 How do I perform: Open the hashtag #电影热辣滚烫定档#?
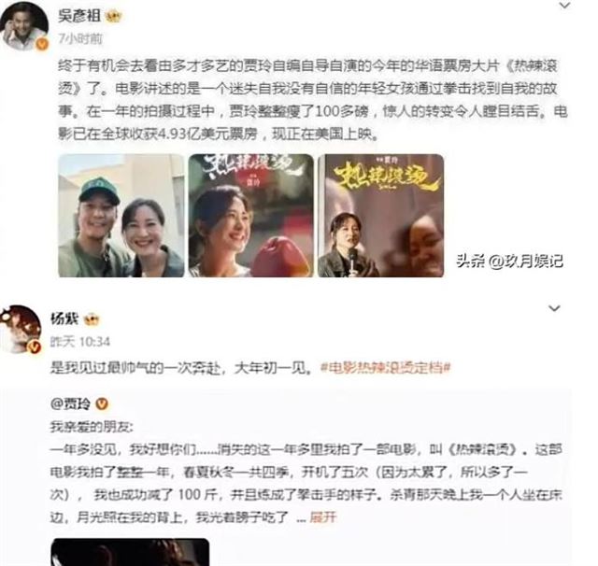coord(386,368)
